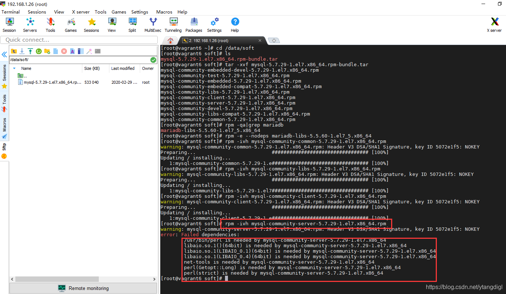The height and width of the screenshot is (294, 506).
Task: Collapse the sidebar with the double chevron
Action: pos(4,54)
